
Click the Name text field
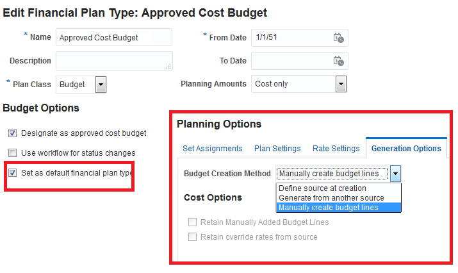113,38
